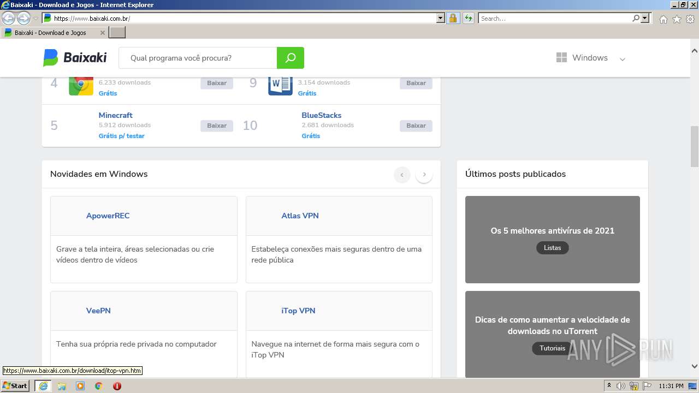The width and height of the screenshot is (699, 393).
Task: Open the address bar dropdown arrow
Action: [x=441, y=18]
